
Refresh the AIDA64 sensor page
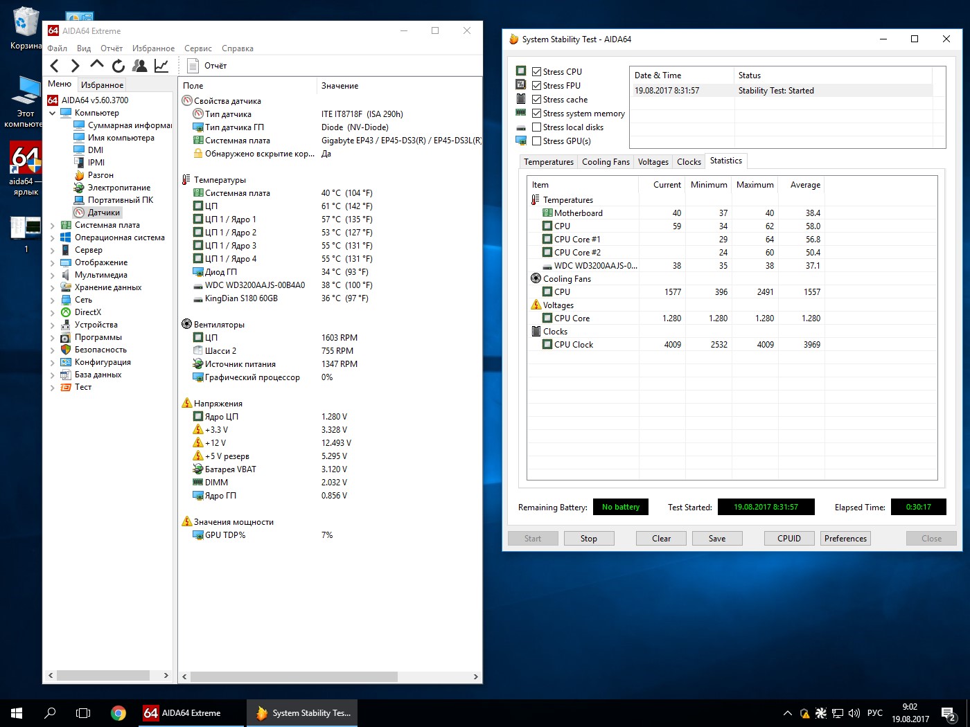(118, 66)
